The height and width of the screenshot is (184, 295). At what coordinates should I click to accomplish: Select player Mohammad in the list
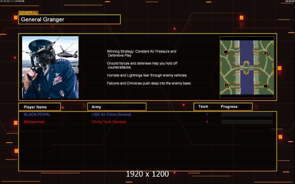coord(34,122)
